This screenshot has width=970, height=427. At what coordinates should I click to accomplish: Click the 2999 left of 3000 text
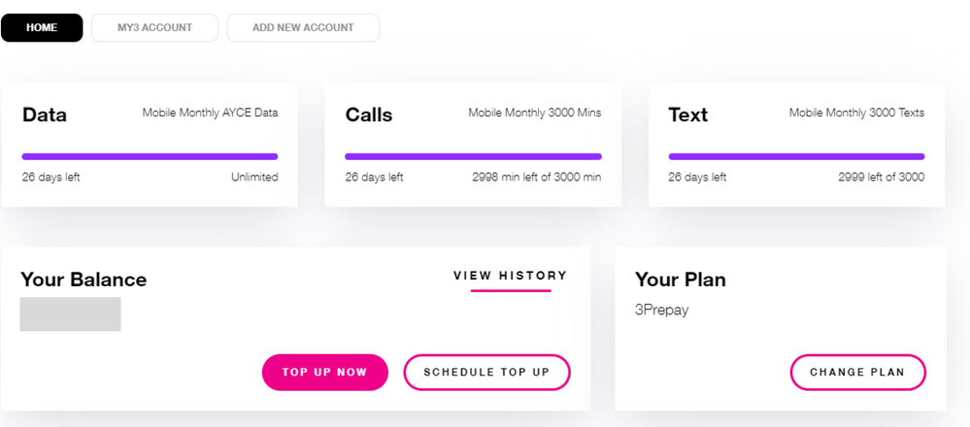click(x=881, y=178)
